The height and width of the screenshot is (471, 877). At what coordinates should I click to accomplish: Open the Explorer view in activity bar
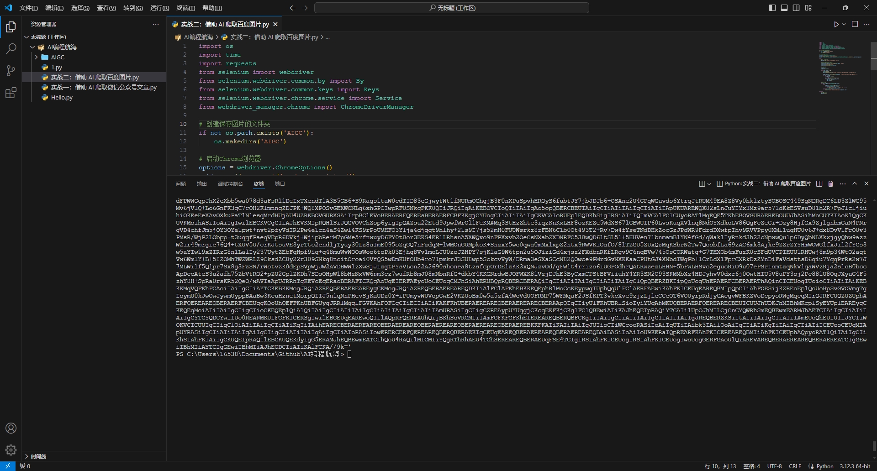click(11, 27)
